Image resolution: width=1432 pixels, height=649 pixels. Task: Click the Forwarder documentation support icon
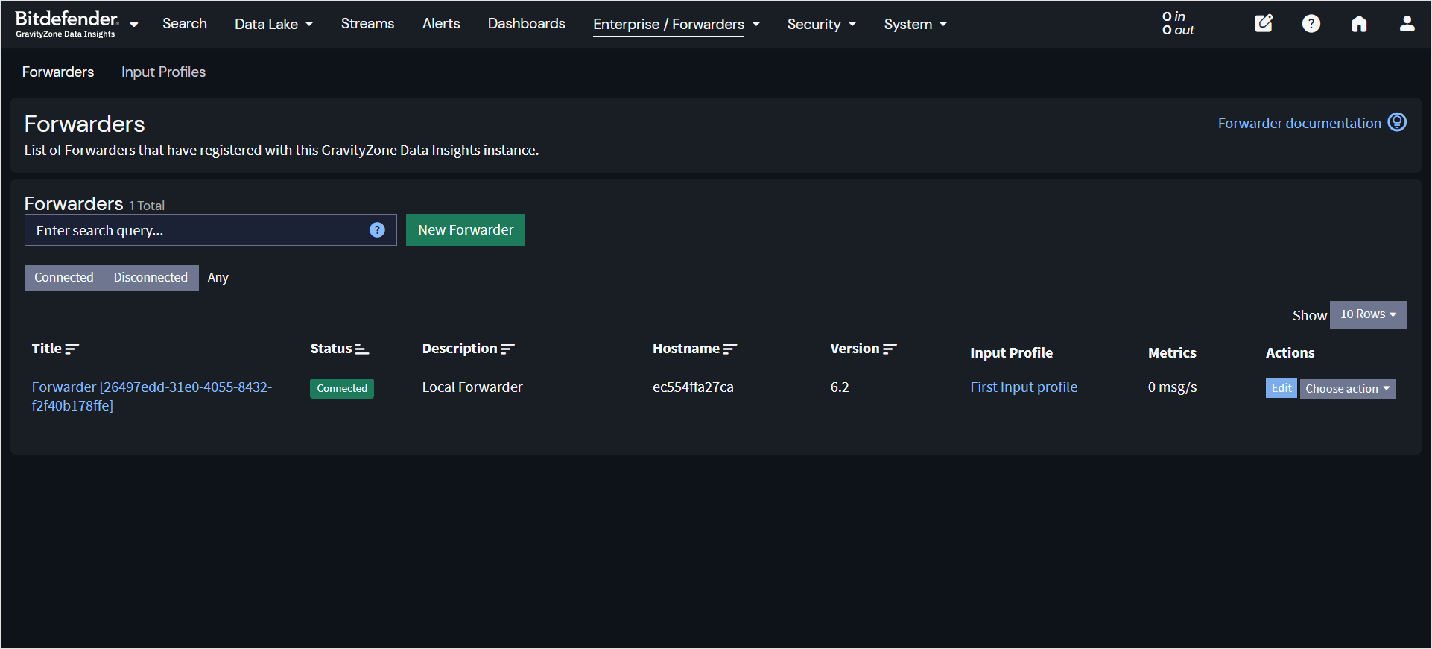point(1397,122)
